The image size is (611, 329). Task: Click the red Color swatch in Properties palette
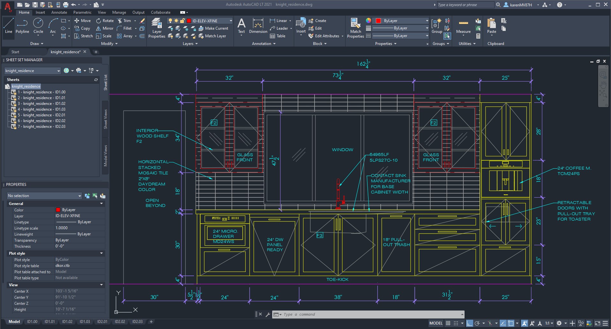point(58,210)
